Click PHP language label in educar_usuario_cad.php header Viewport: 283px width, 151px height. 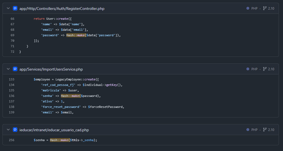click(254, 130)
